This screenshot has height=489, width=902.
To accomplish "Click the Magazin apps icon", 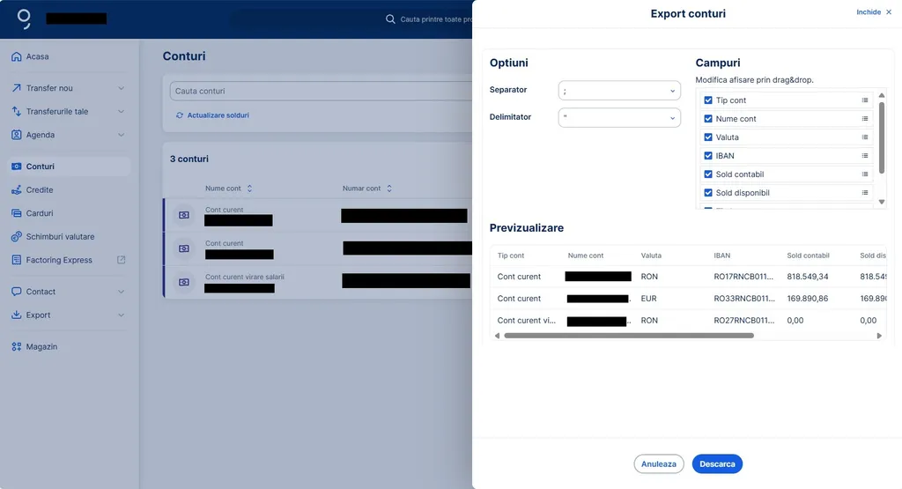I will [x=17, y=346].
